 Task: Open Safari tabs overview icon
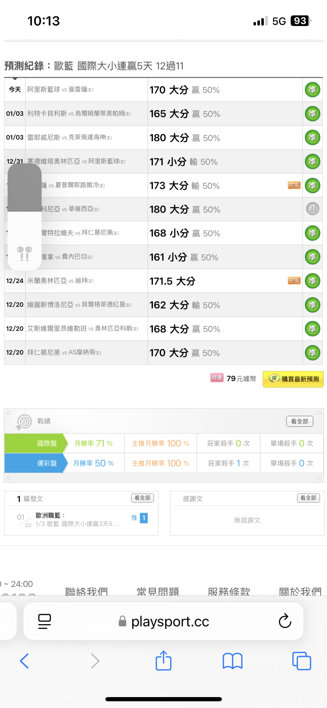click(302, 661)
